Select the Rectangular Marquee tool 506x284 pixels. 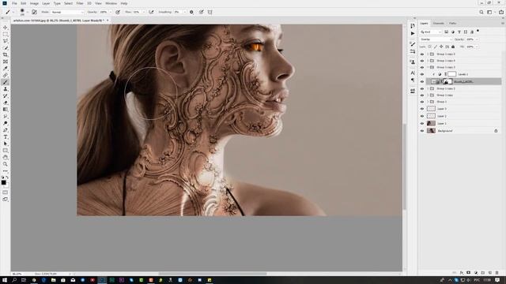coord(6,34)
